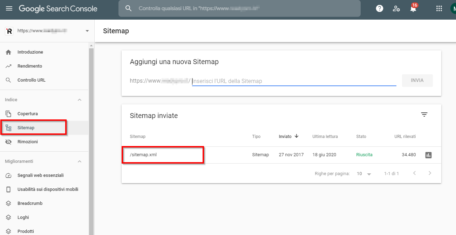456x235 pixels.
Task: Click the Prodotti layers icon
Action: tap(9, 231)
